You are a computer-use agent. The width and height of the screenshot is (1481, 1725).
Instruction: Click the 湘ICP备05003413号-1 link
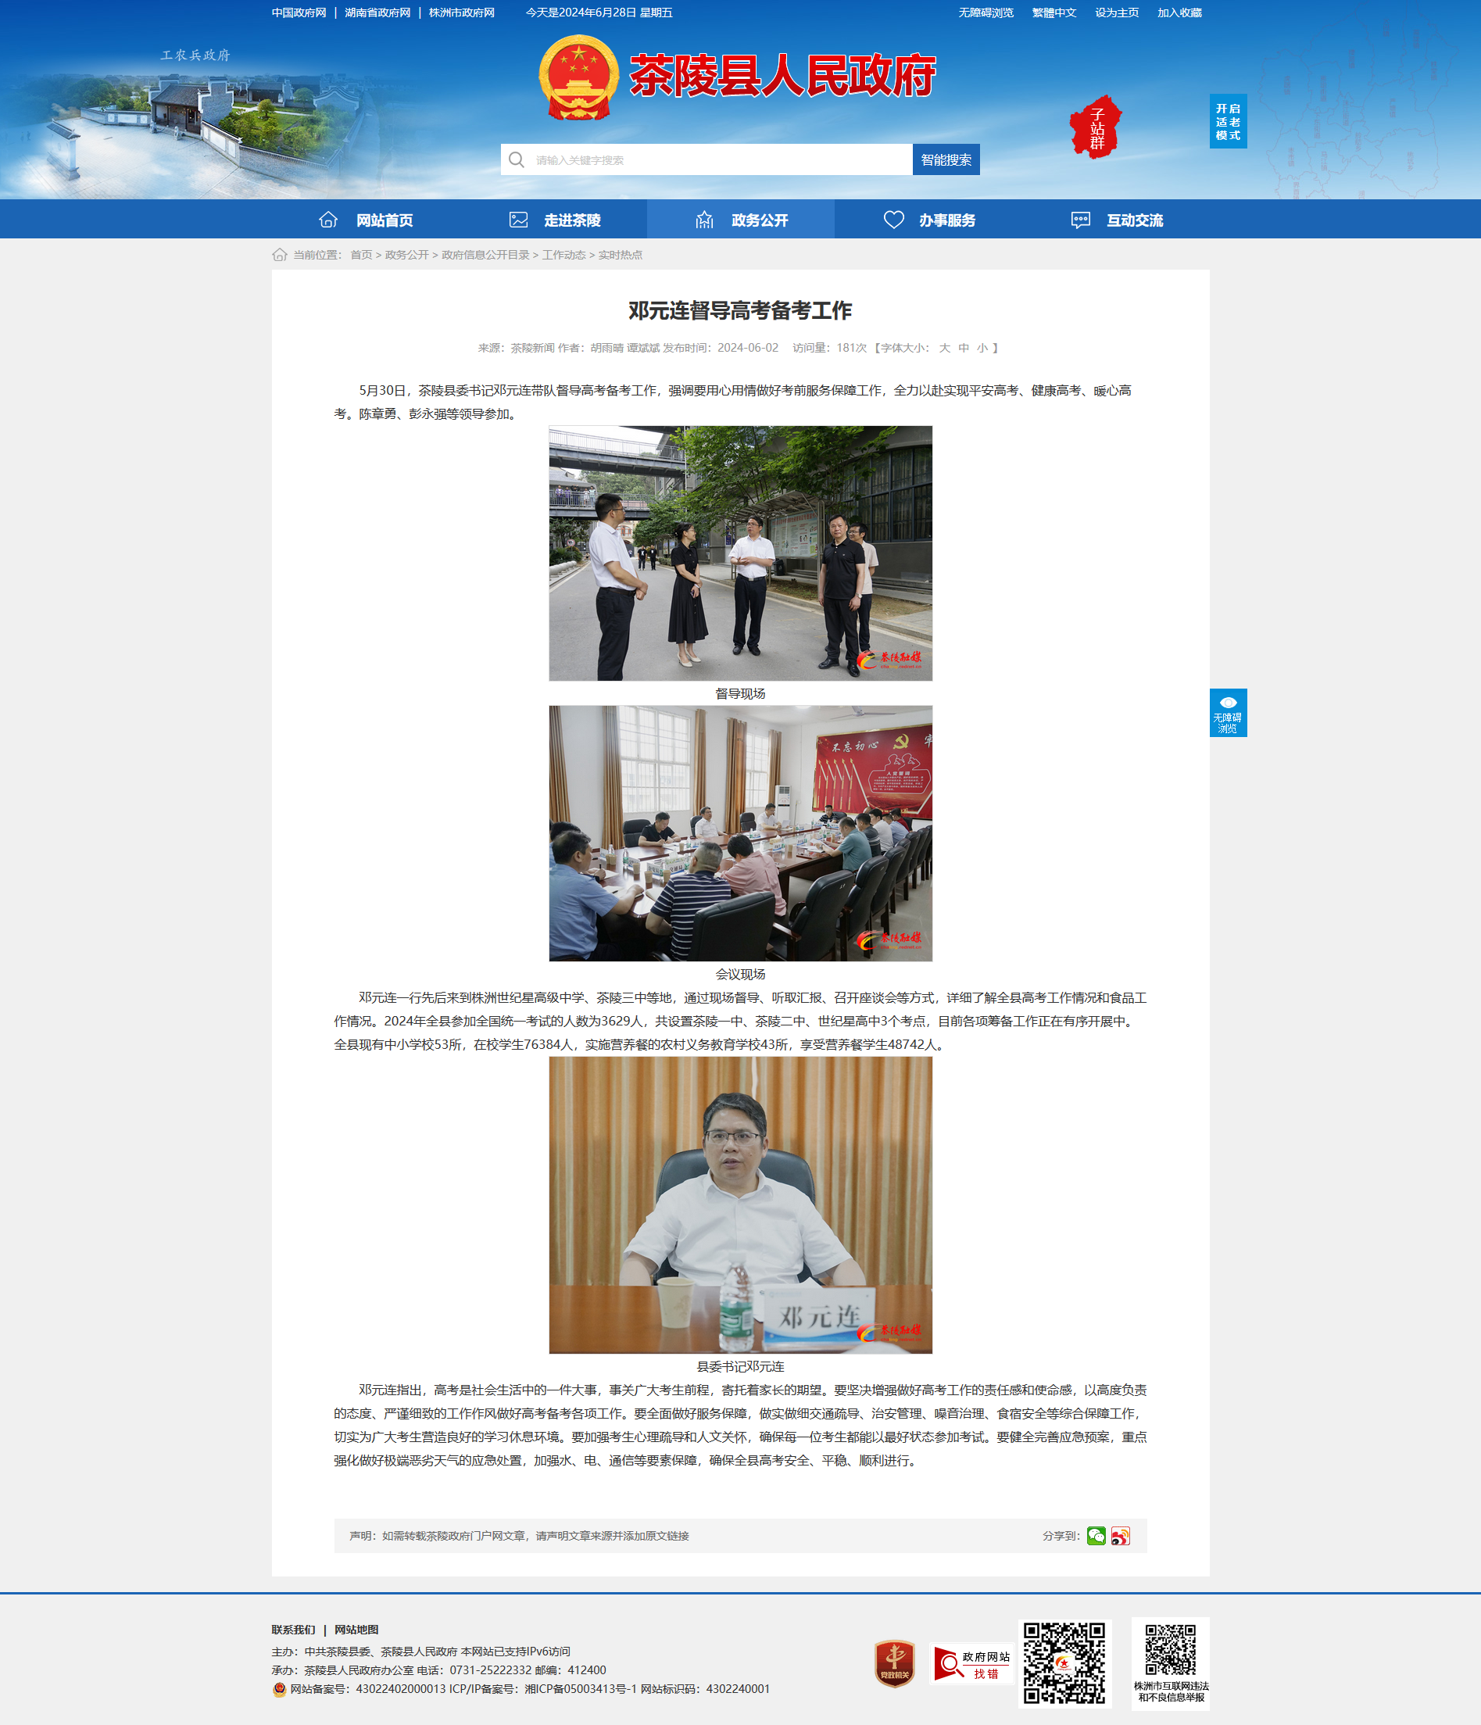click(580, 1689)
